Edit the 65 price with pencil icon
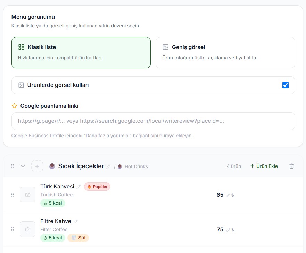This screenshot has width=306, height=253. [x=228, y=195]
